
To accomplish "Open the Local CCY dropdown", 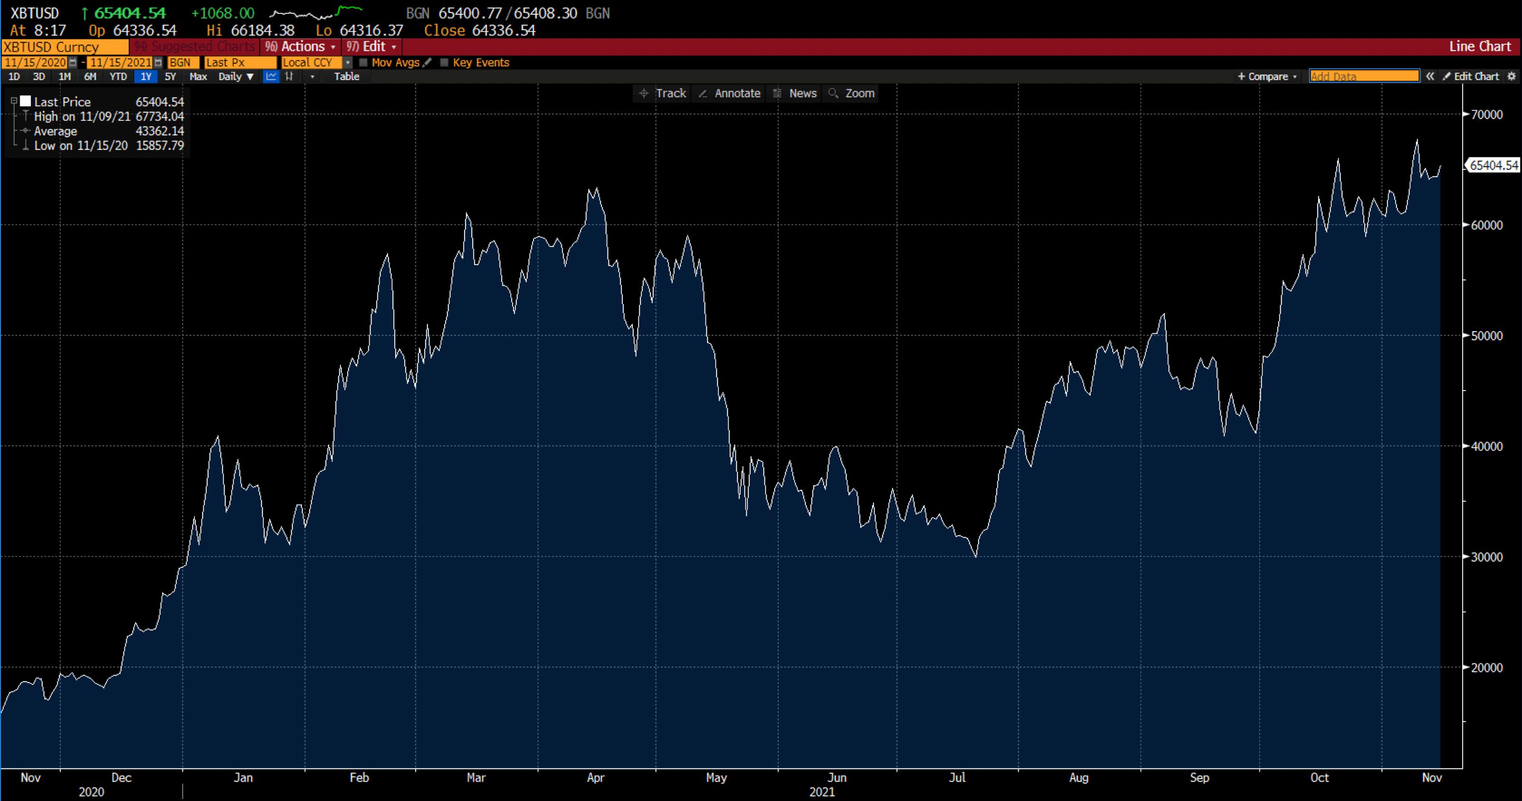I will [x=348, y=62].
